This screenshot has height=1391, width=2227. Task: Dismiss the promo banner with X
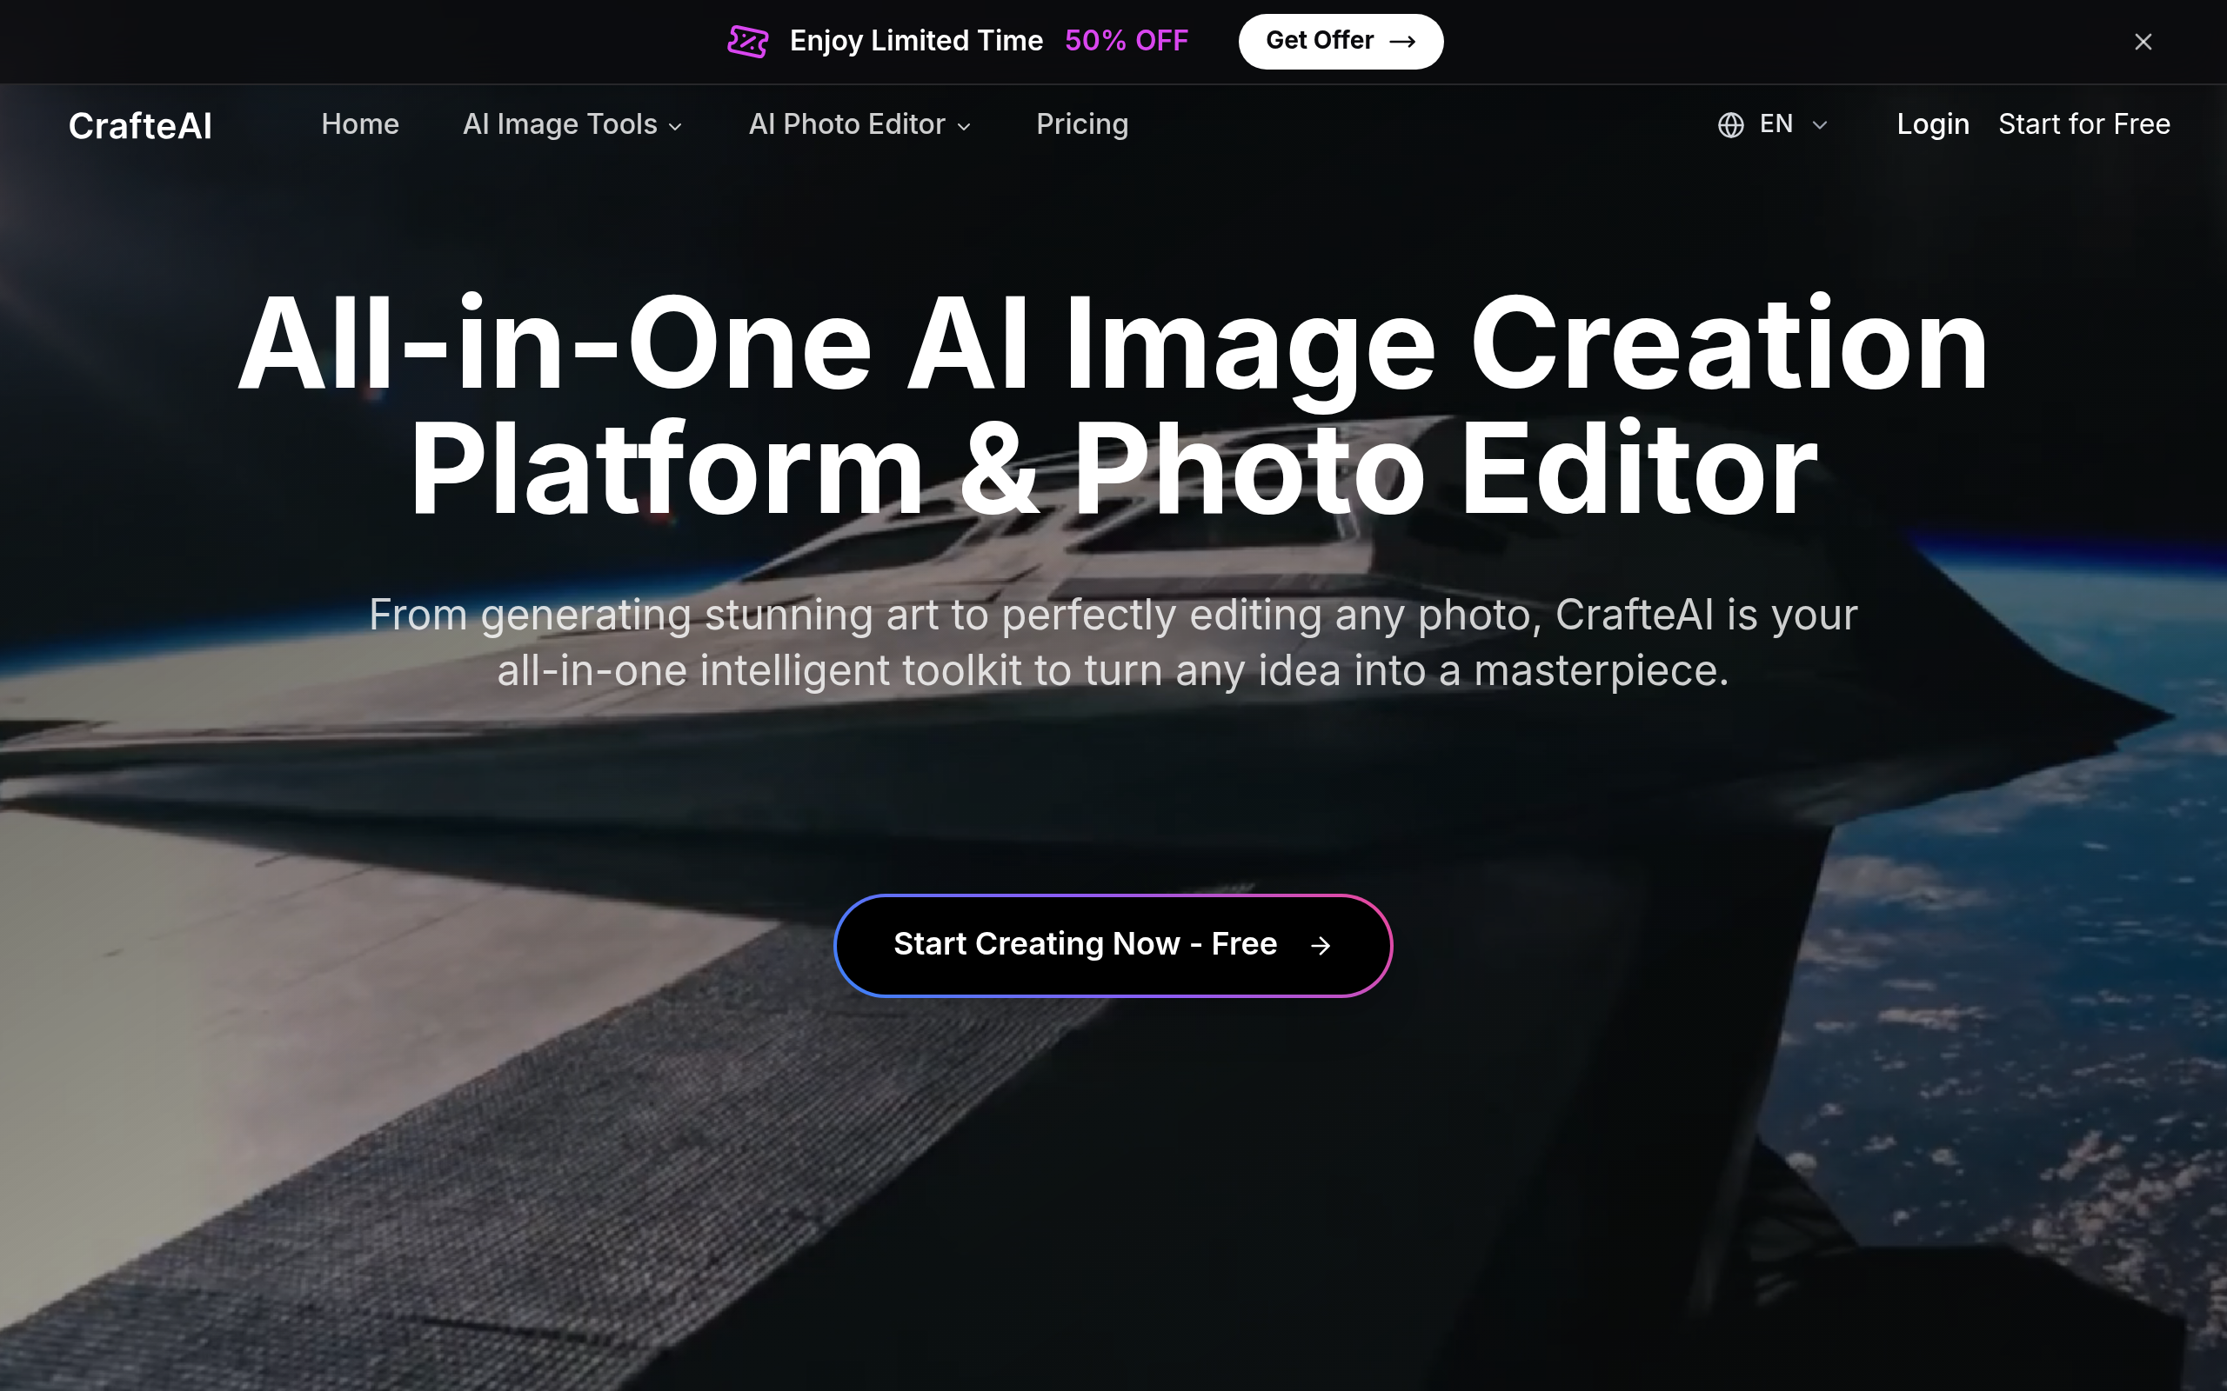click(x=2143, y=42)
